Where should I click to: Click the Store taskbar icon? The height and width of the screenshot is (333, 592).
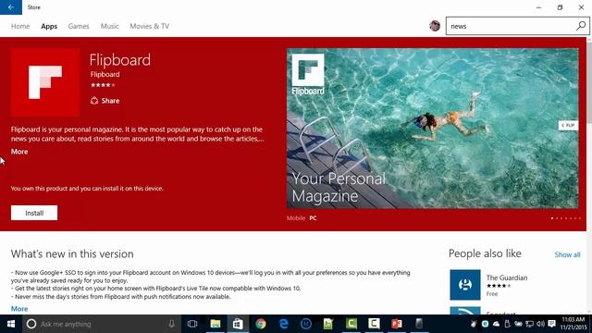238,324
